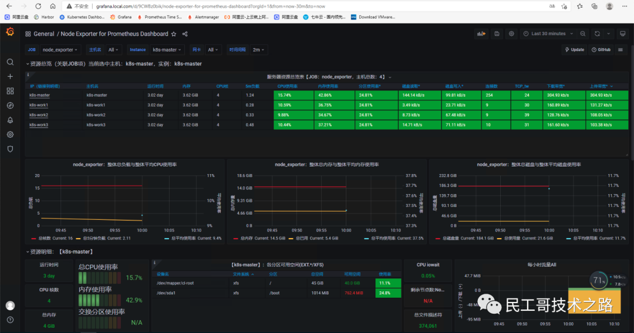Open the Server Admin shield icon

point(10,149)
